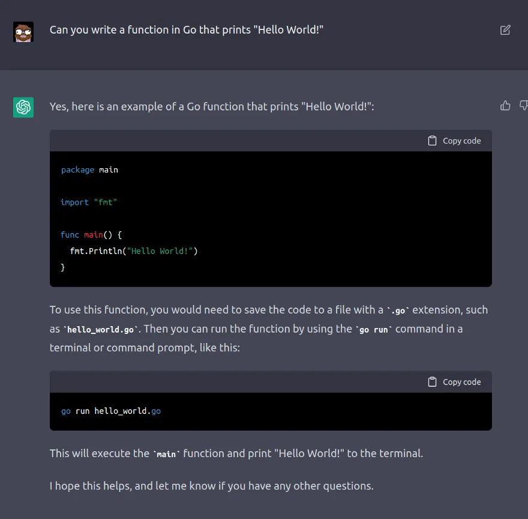Click the go run hello_world.go command line
The width and height of the screenshot is (528, 519).
tap(110, 411)
